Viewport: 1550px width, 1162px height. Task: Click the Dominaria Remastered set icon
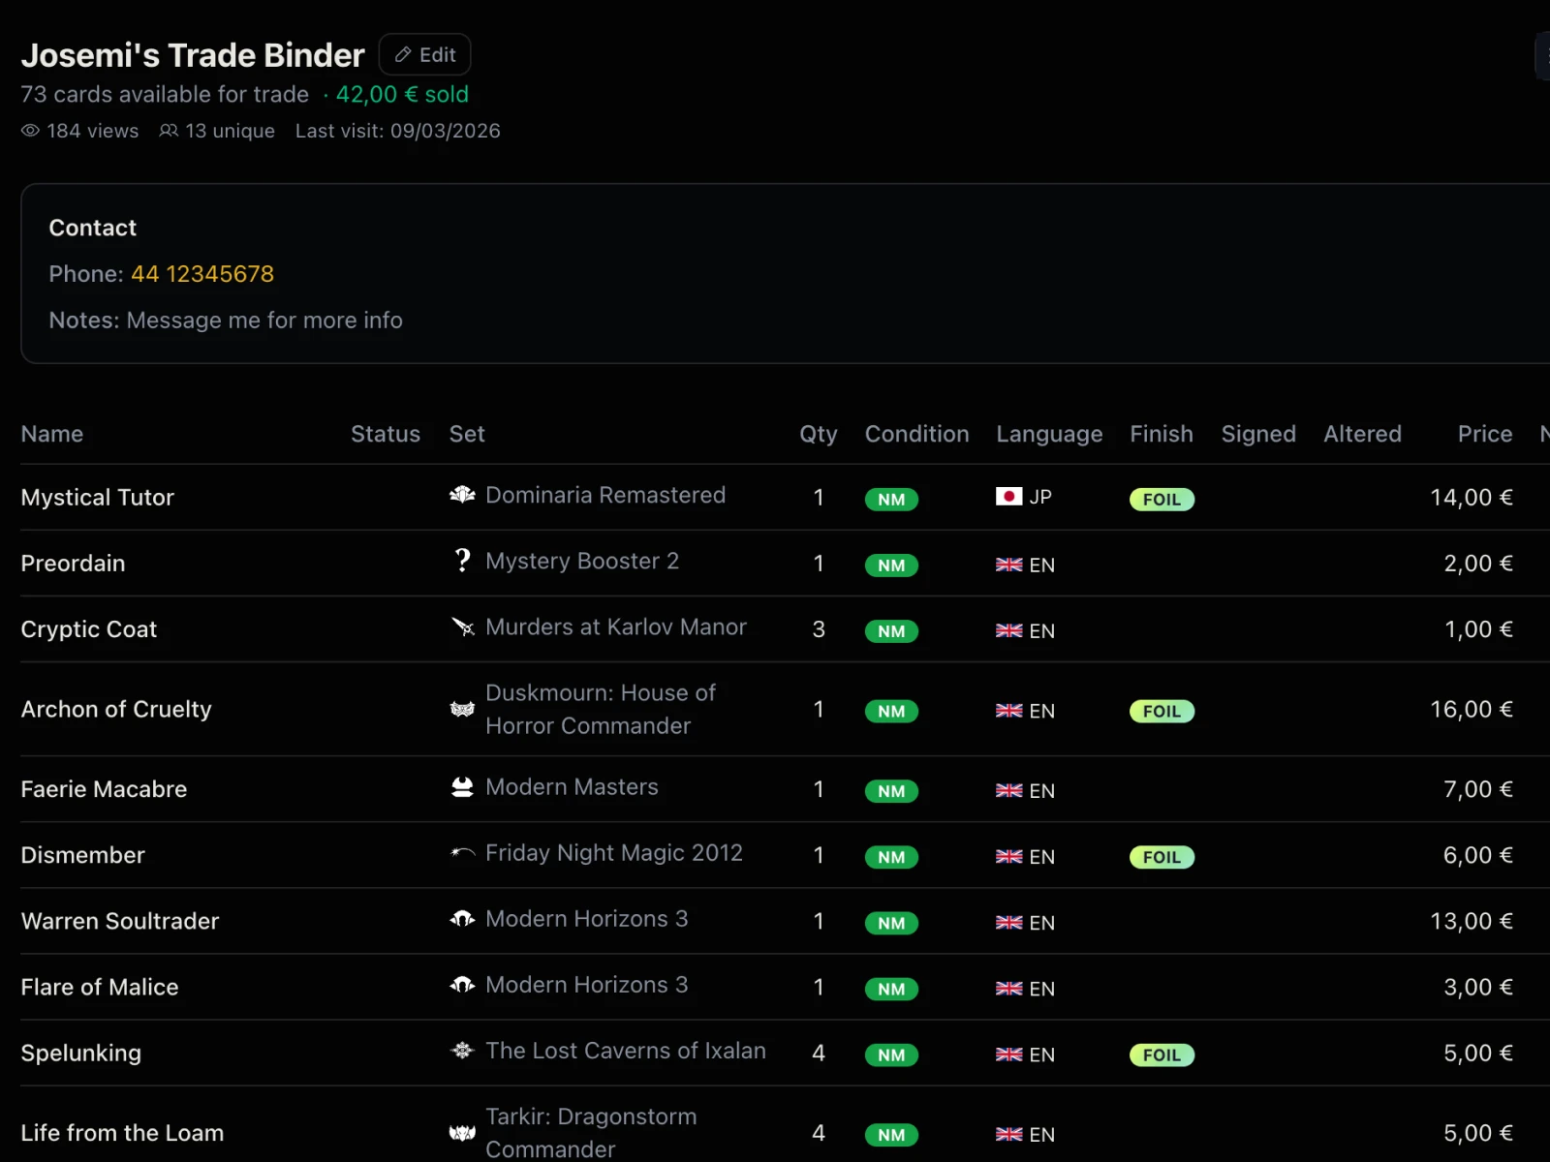(x=462, y=496)
